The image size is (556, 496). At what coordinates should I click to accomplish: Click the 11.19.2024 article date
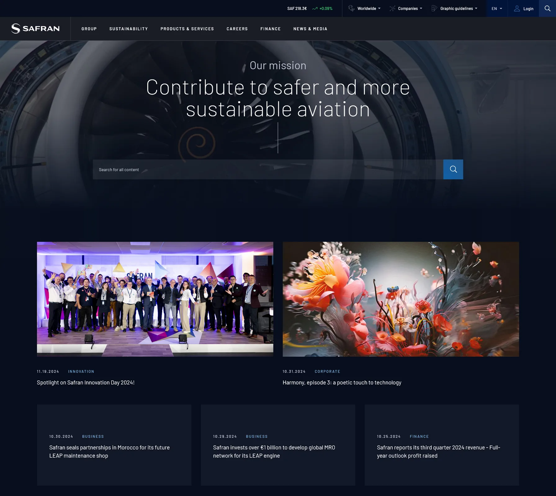(48, 371)
